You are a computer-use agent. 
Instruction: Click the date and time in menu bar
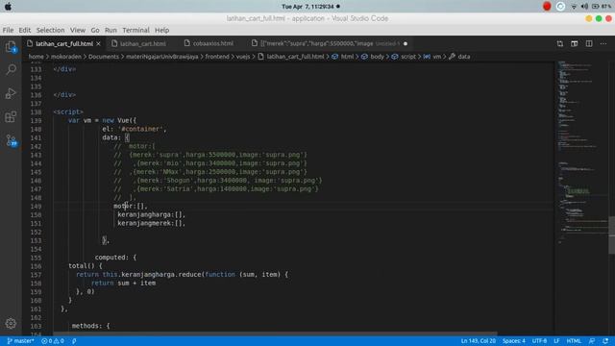(x=307, y=7)
